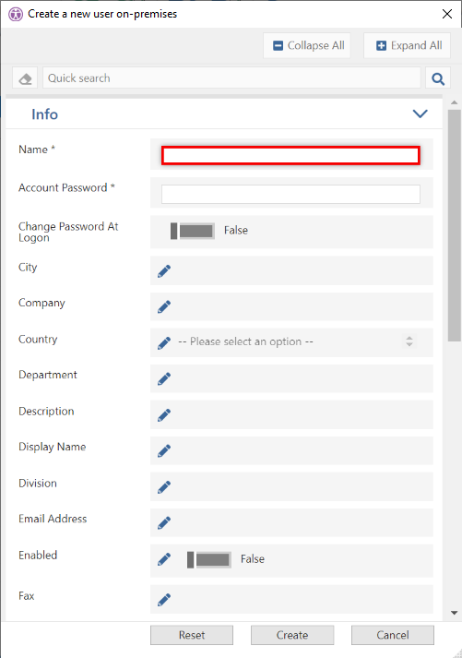The image size is (462, 658).
Task: Toggle the Enabled switch
Action: (x=209, y=560)
